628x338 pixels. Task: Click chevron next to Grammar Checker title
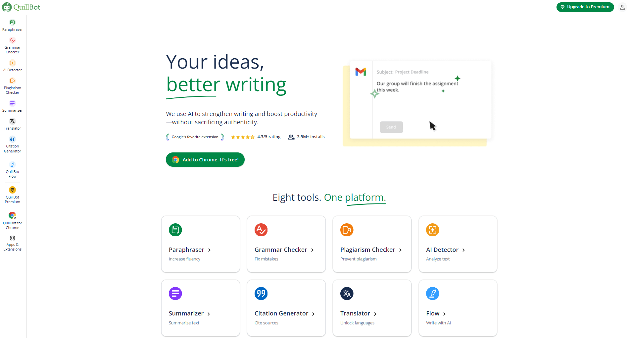[312, 250]
